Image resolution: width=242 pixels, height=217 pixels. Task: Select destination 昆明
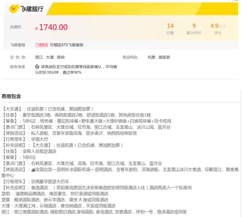pyautogui.click(x=61, y=57)
